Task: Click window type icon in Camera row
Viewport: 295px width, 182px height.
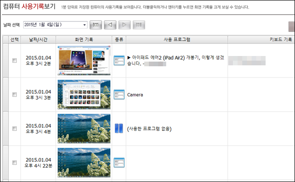Action: (x=119, y=94)
